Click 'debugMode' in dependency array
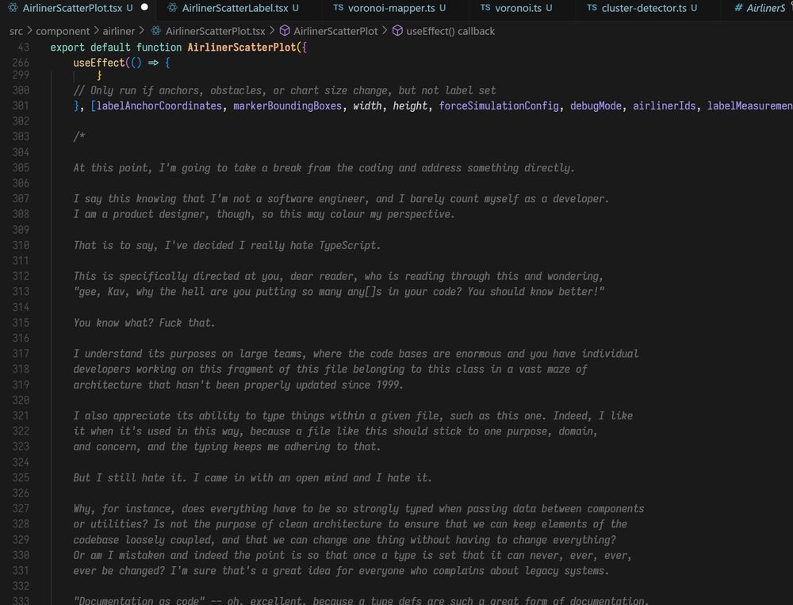 [596, 105]
